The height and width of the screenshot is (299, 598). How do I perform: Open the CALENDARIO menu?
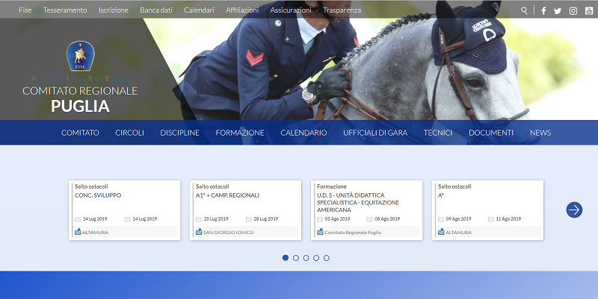click(x=303, y=133)
